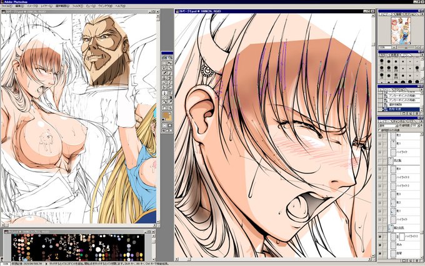Switch to full screen with menu bar mode
Screen dimensions: 425x266
pos(167,130)
